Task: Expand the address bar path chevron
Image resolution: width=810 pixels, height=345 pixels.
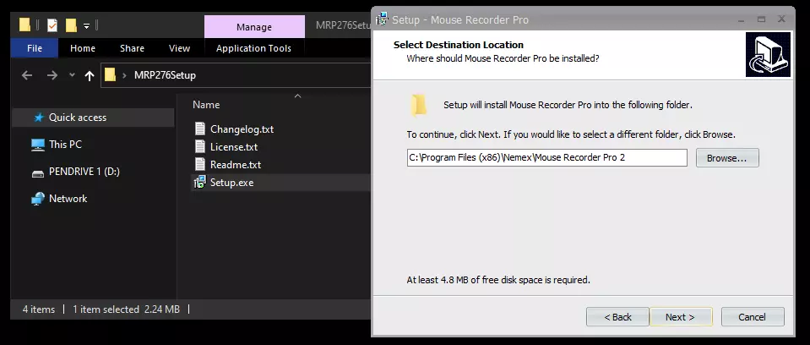Action: pos(124,75)
